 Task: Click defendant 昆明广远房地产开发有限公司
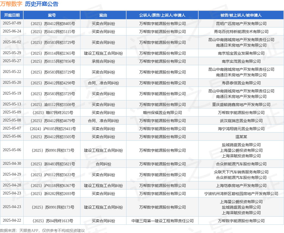coord(241,24)
